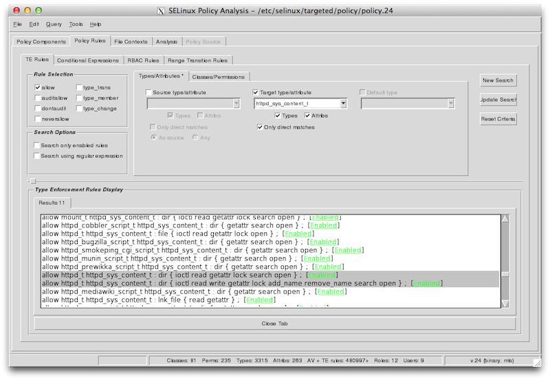Toggle Only direct matches under Target
This screenshot has height=380, width=550.
point(260,127)
